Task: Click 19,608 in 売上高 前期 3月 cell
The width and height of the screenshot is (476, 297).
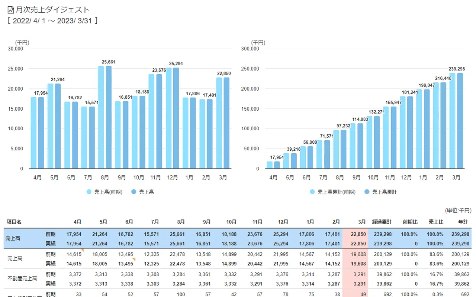Action: 359,254
